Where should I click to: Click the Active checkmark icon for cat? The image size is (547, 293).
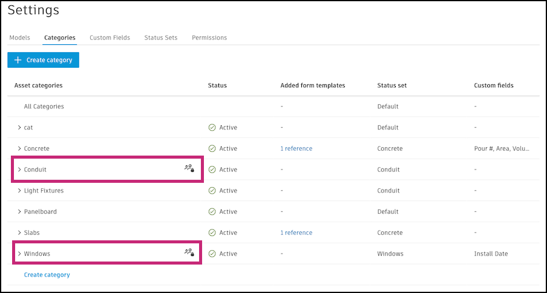212,128
